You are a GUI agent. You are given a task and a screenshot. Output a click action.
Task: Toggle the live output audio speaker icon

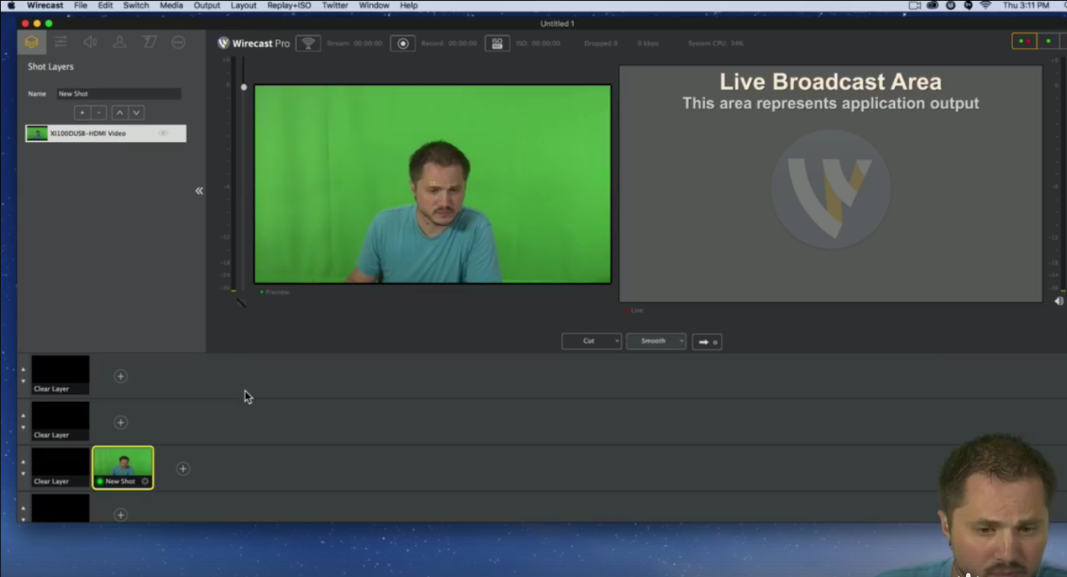1059,301
